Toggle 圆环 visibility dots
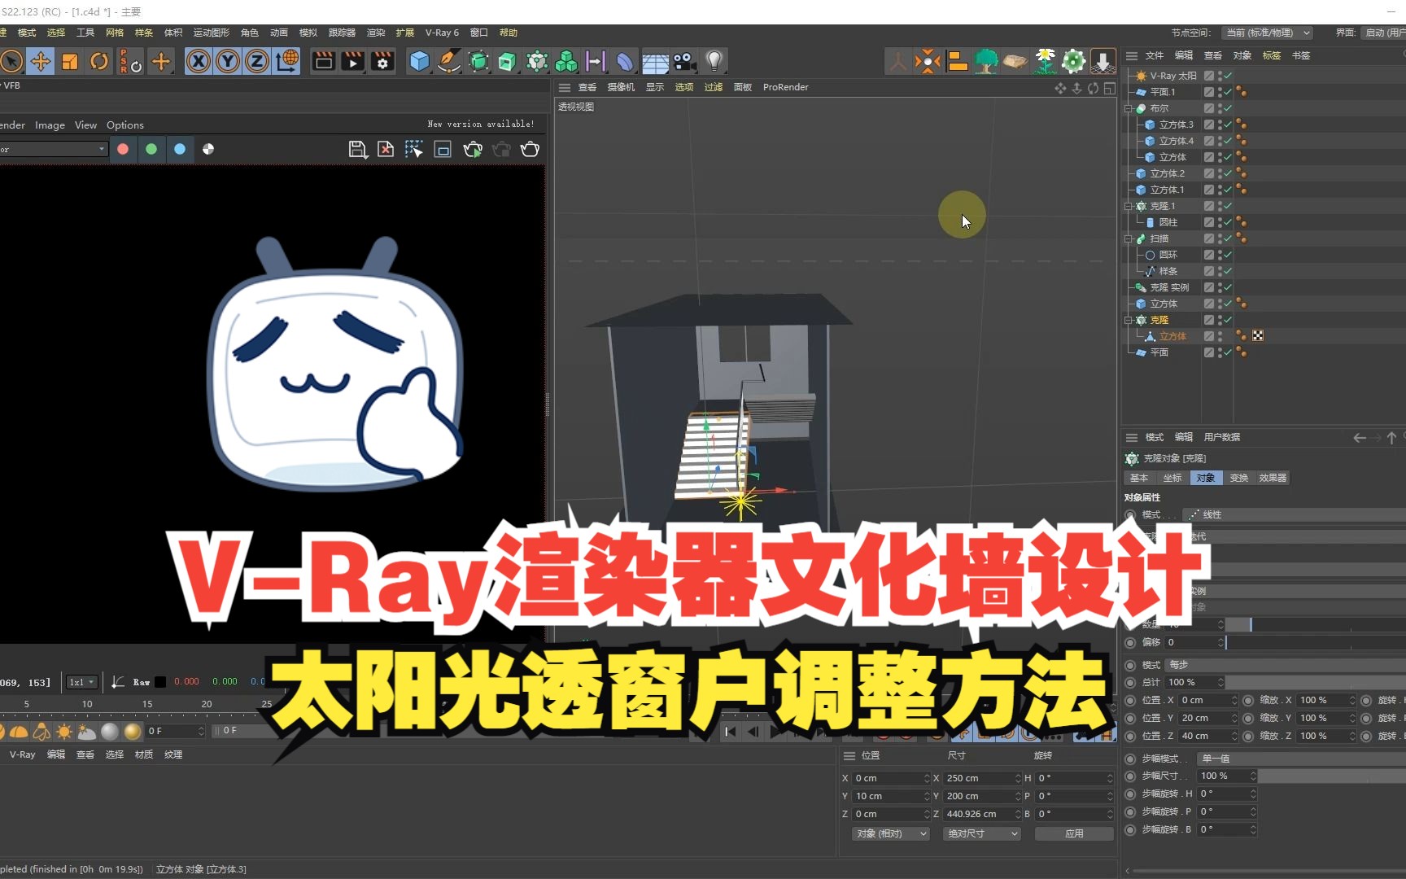Image resolution: width=1406 pixels, height=879 pixels. pyautogui.click(x=1220, y=255)
